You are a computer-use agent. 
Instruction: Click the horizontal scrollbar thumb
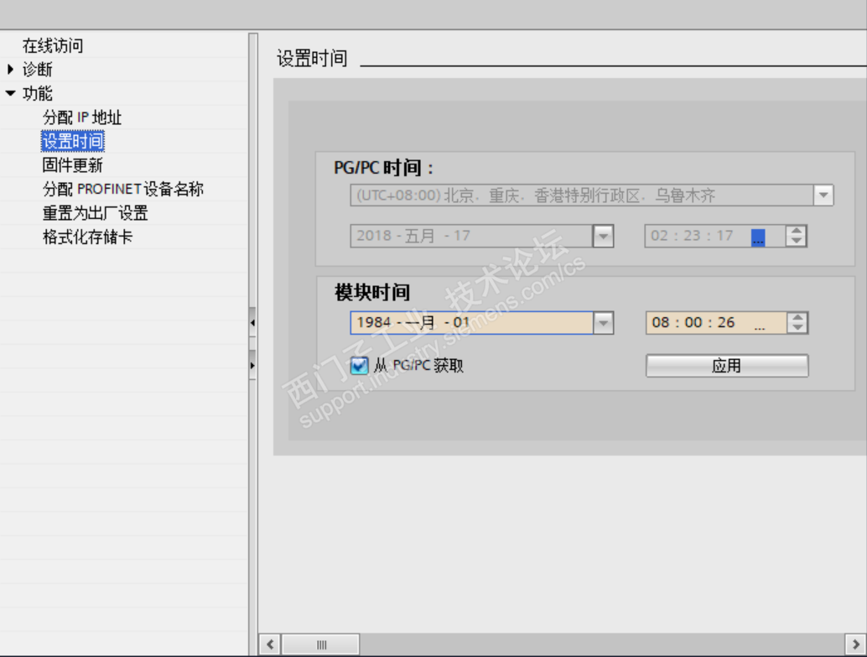click(x=321, y=644)
